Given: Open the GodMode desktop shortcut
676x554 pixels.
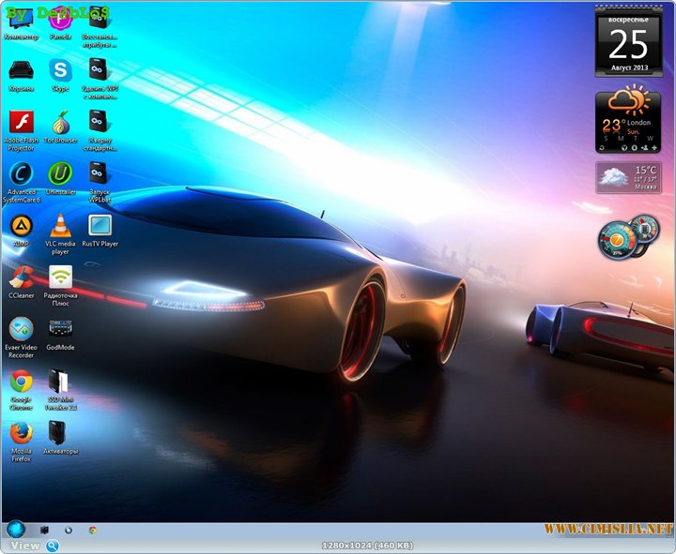Looking at the screenshot, I should point(61,329).
